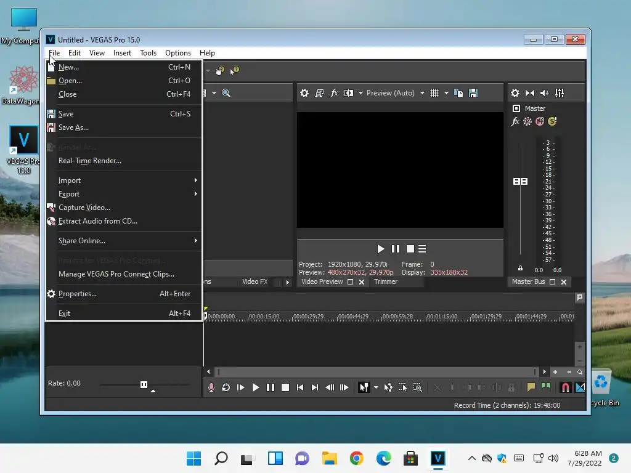Viewport: 631px width, 473px height.
Task: Select Save As... menu entry
Action: coord(123,127)
